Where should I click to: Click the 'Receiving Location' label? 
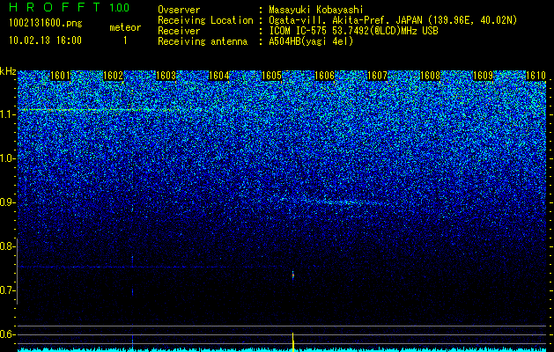pos(205,20)
